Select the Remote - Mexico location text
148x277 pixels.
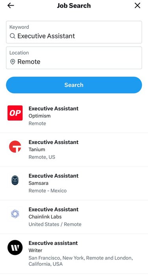tap(48, 191)
